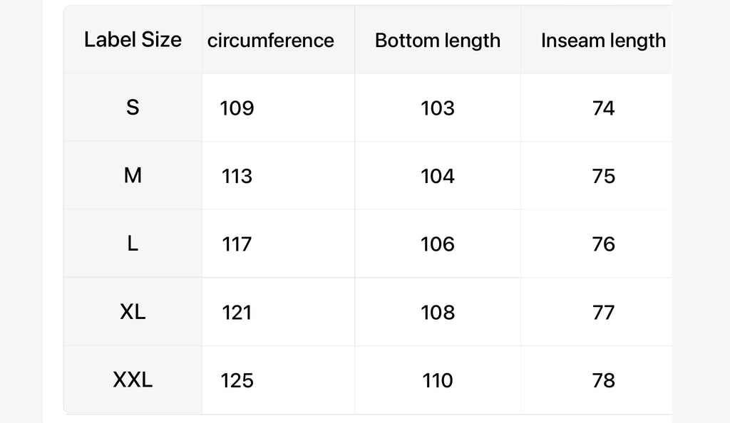Click circumference value 121

237,313
